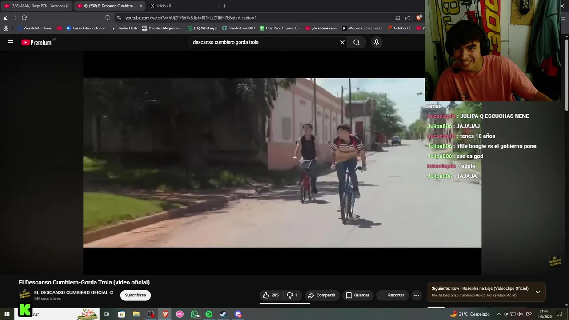The height and width of the screenshot is (320, 569).
Task: Open OBS Studio from the taskbar
Action: click(151, 314)
